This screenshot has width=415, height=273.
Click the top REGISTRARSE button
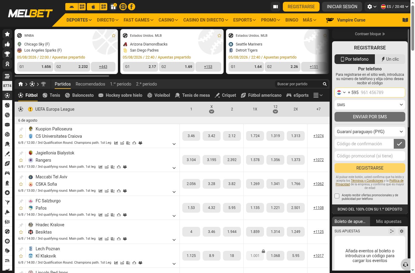pyautogui.click(x=301, y=7)
